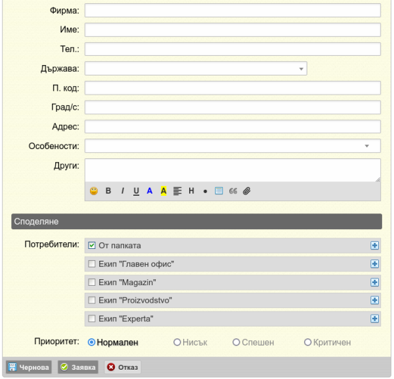This screenshot has height=379, width=394.
Task: Expand the Екип "Proizvodstvo" group
Action: coord(375,300)
